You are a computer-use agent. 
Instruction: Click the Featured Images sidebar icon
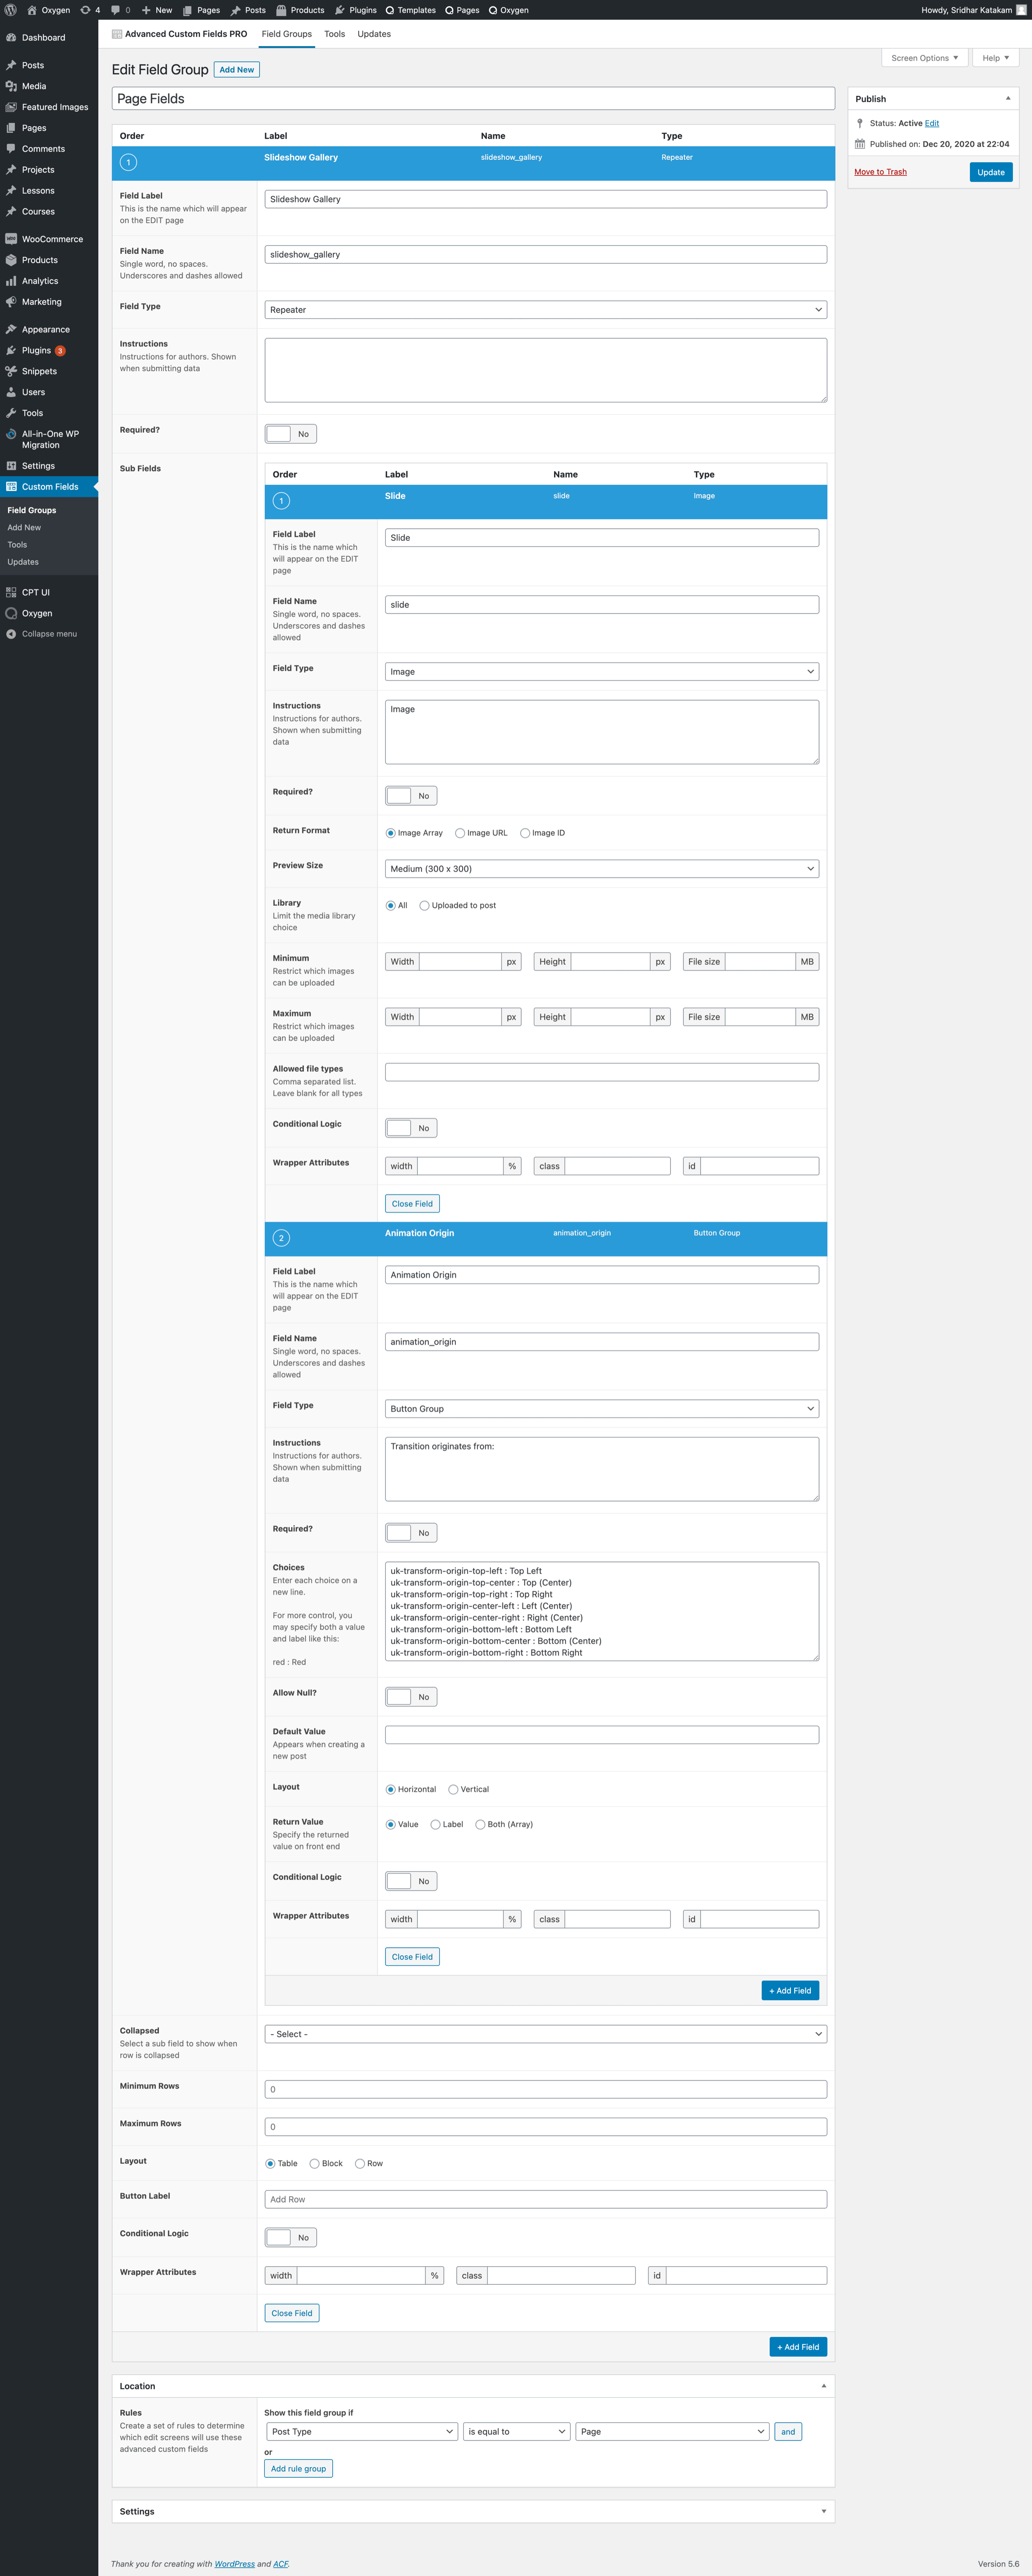point(11,107)
